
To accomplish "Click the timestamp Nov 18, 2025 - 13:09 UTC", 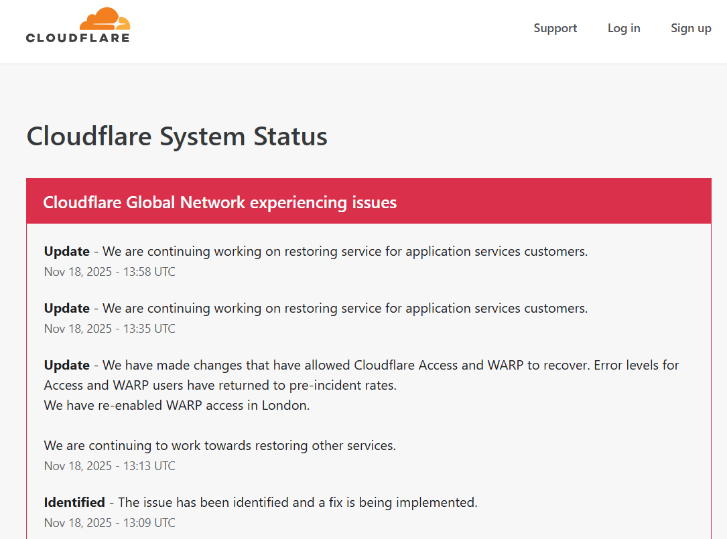I will pyautogui.click(x=109, y=522).
